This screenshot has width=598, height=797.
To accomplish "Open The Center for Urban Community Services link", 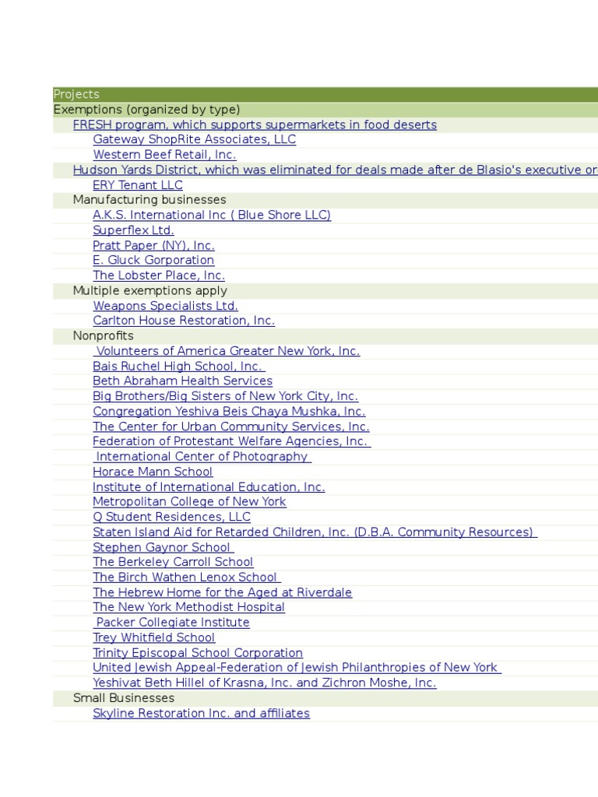I will [230, 427].
